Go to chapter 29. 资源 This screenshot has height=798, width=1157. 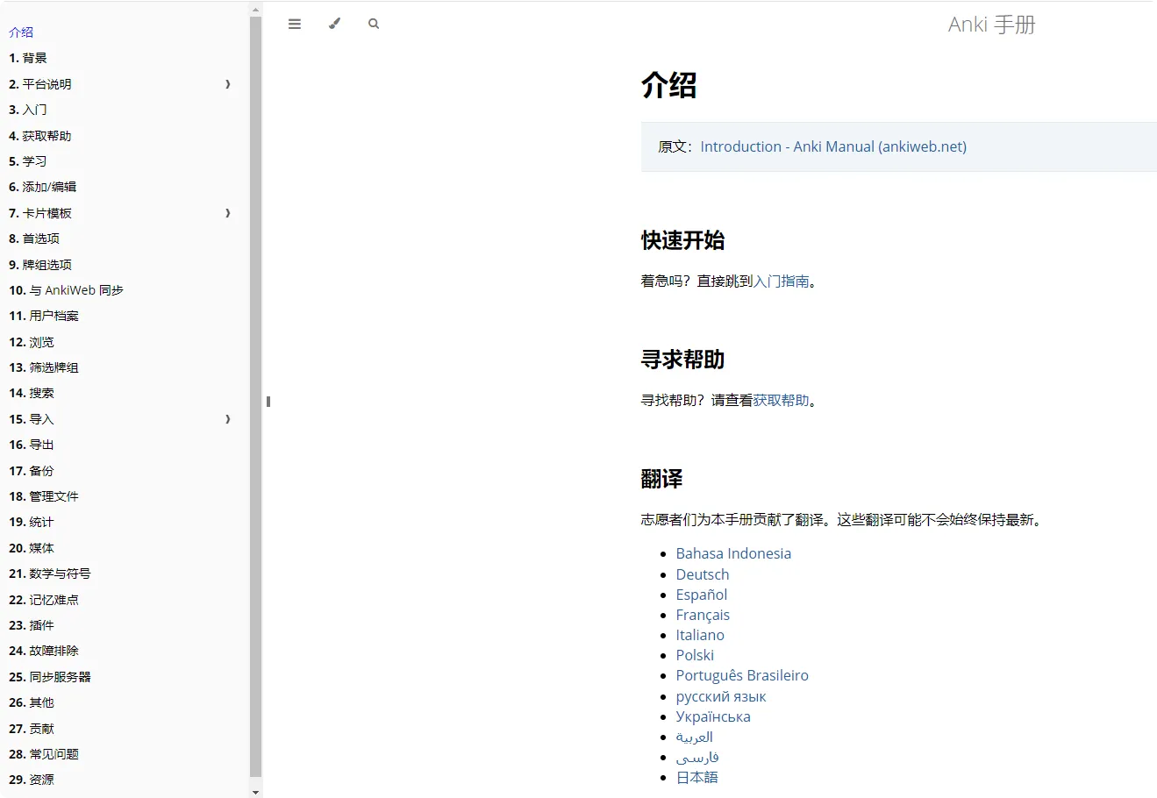[x=32, y=780]
